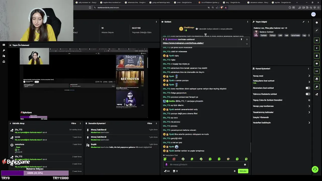Toggle the wrench panel icon in sidebar
322x181 pixels.
click(317, 87)
